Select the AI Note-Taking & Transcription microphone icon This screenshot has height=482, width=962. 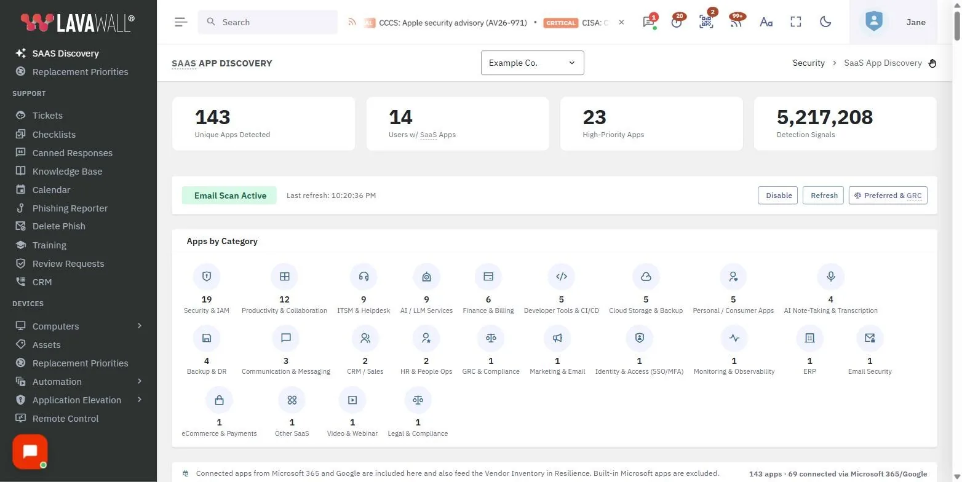pos(830,277)
